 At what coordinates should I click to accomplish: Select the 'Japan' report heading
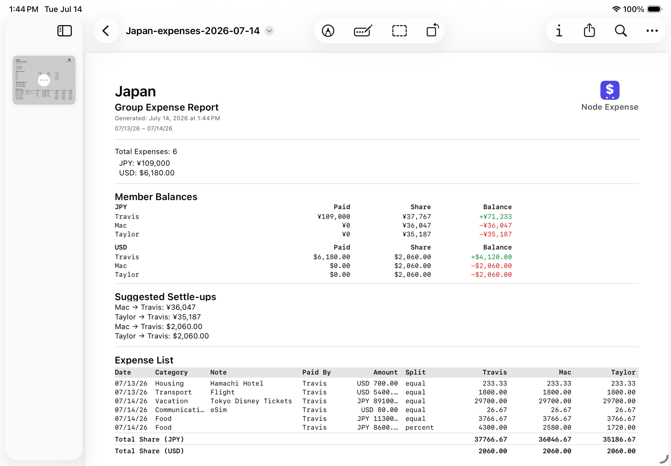(x=135, y=91)
